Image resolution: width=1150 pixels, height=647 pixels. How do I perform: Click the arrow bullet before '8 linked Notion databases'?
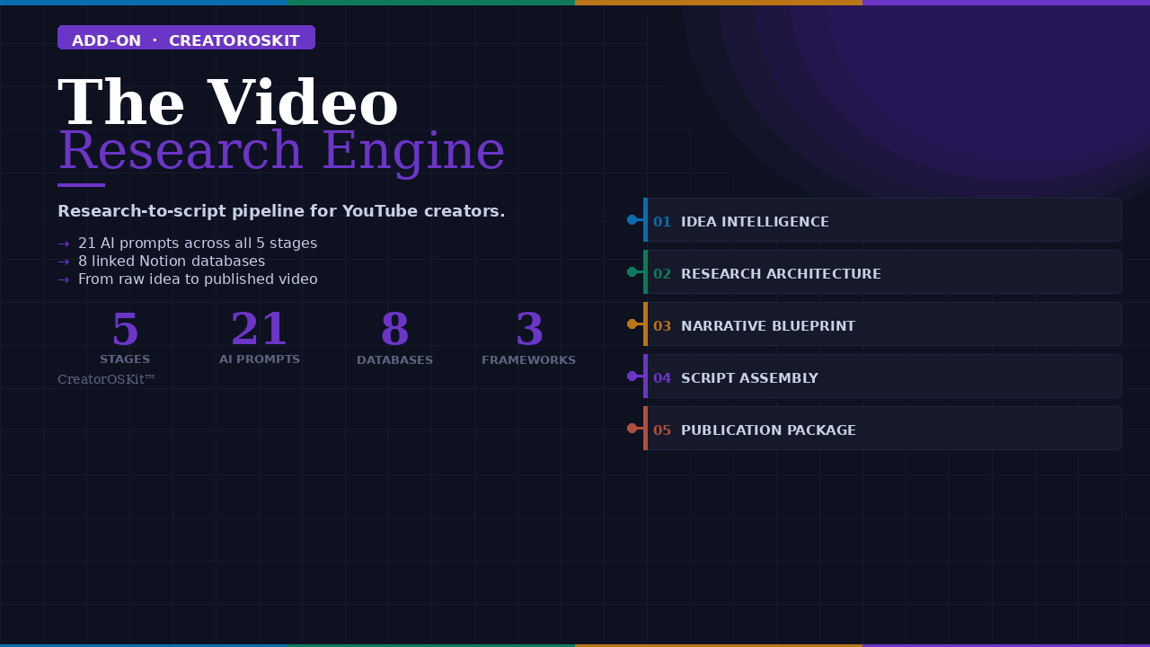pos(64,261)
